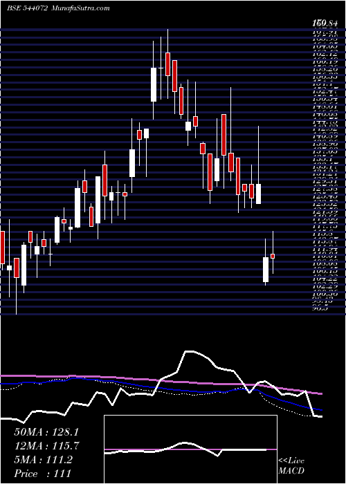Open the MunafaSutra.com source label
This screenshot has width=346, height=484.
tap(80, 8)
